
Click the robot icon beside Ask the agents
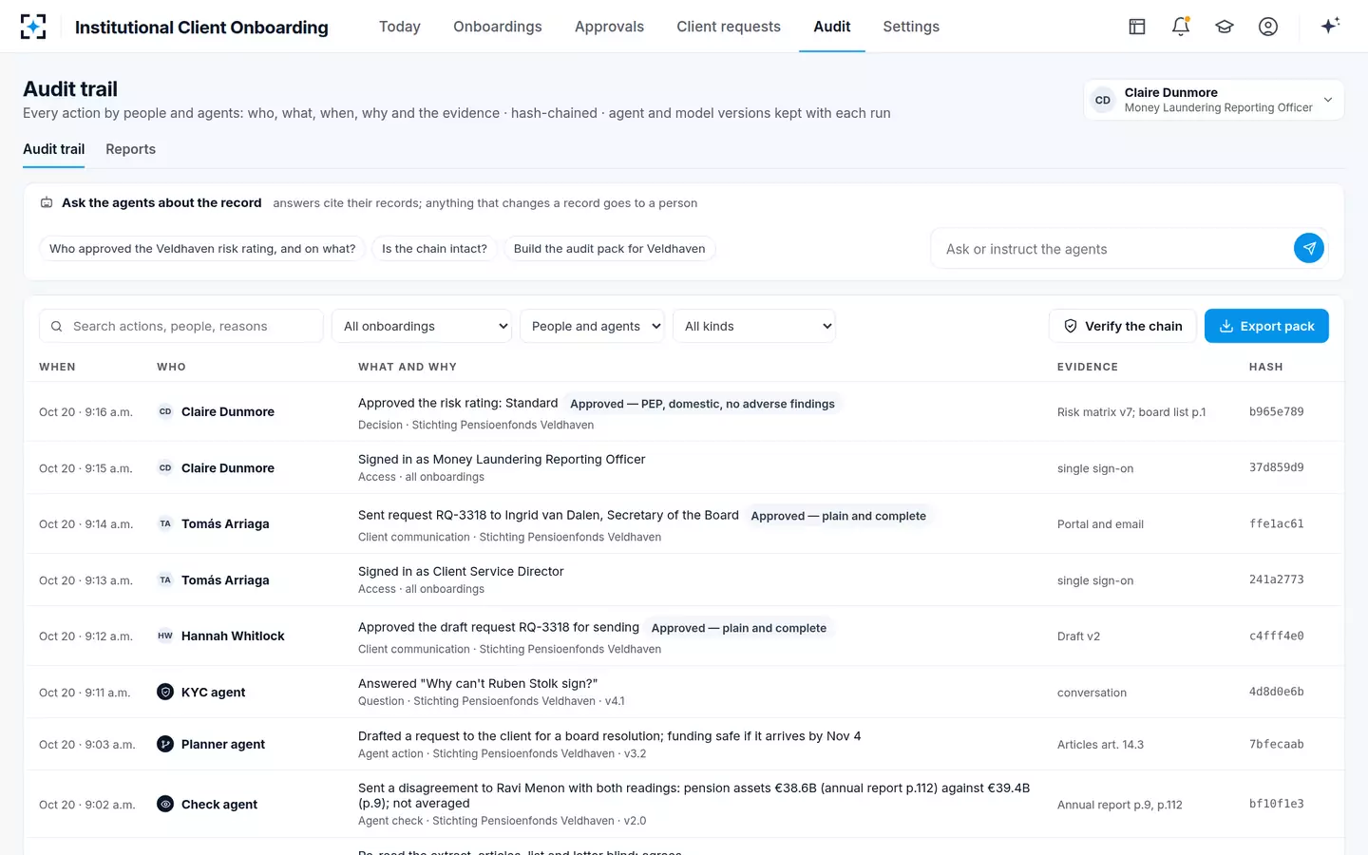click(x=47, y=202)
